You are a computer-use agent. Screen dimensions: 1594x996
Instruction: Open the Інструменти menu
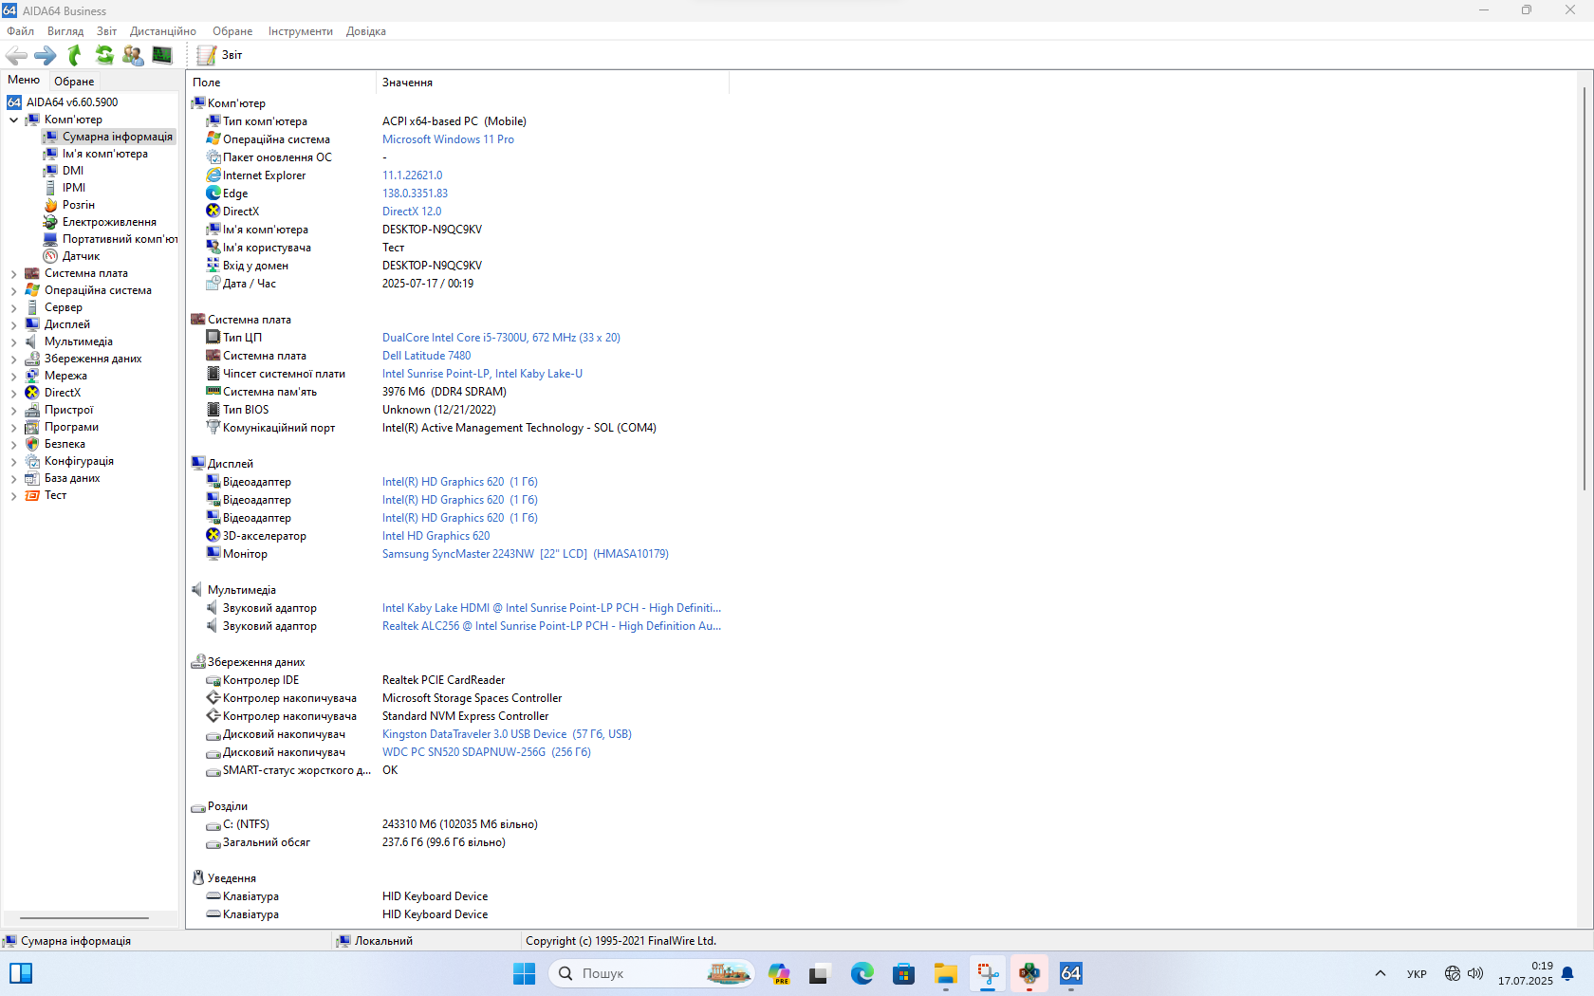click(x=300, y=31)
